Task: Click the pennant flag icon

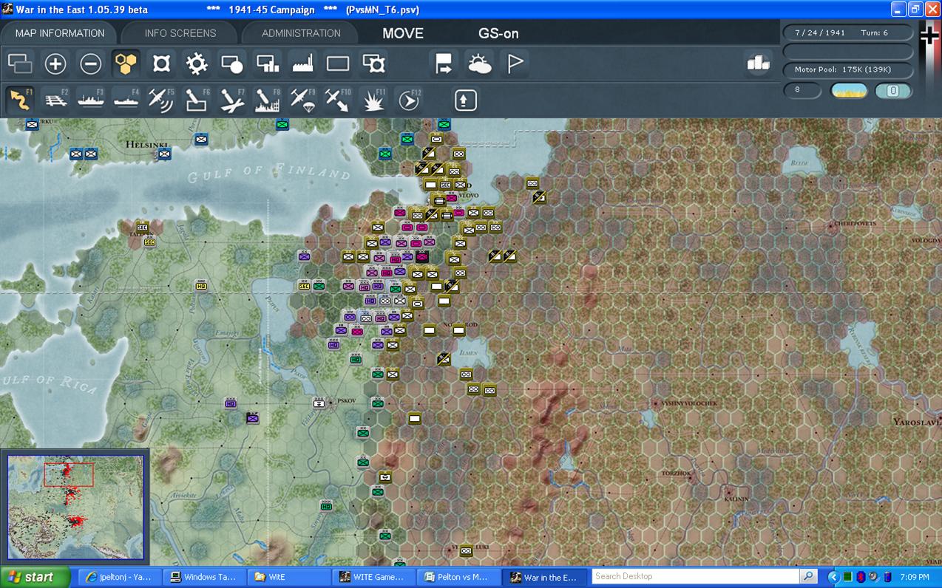Action: [x=515, y=64]
